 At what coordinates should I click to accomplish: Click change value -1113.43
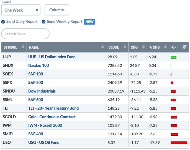tap(138, 91)
